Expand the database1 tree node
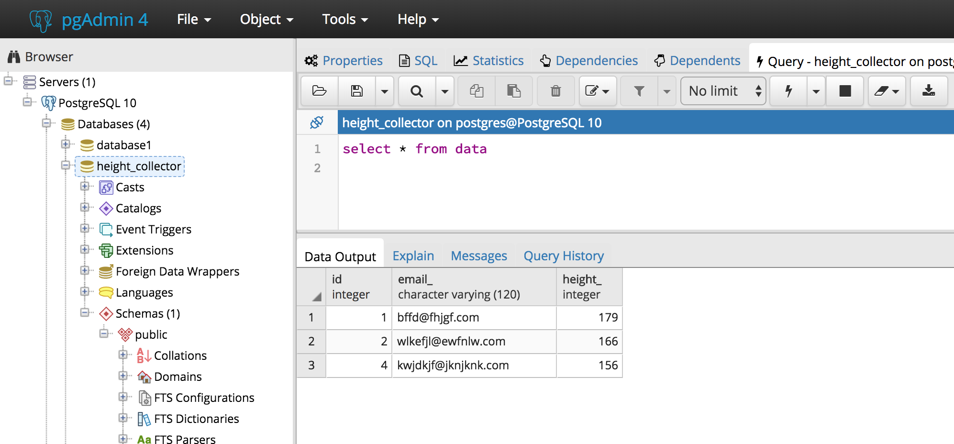 (x=66, y=144)
